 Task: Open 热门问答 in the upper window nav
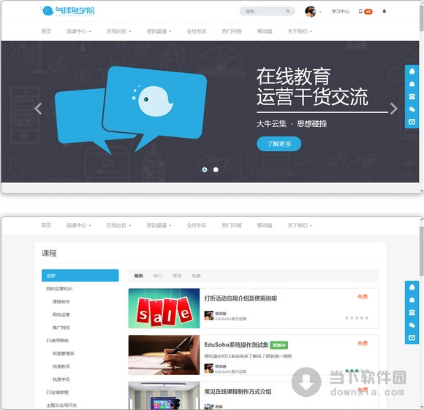coord(232,31)
